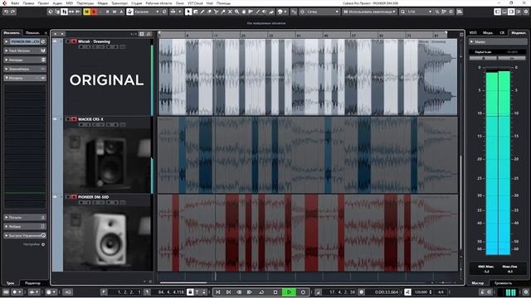Image resolution: width=531 pixels, height=298 pixels.
Task: Click the track search magnifier icon
Action: (x=149, y=34)
